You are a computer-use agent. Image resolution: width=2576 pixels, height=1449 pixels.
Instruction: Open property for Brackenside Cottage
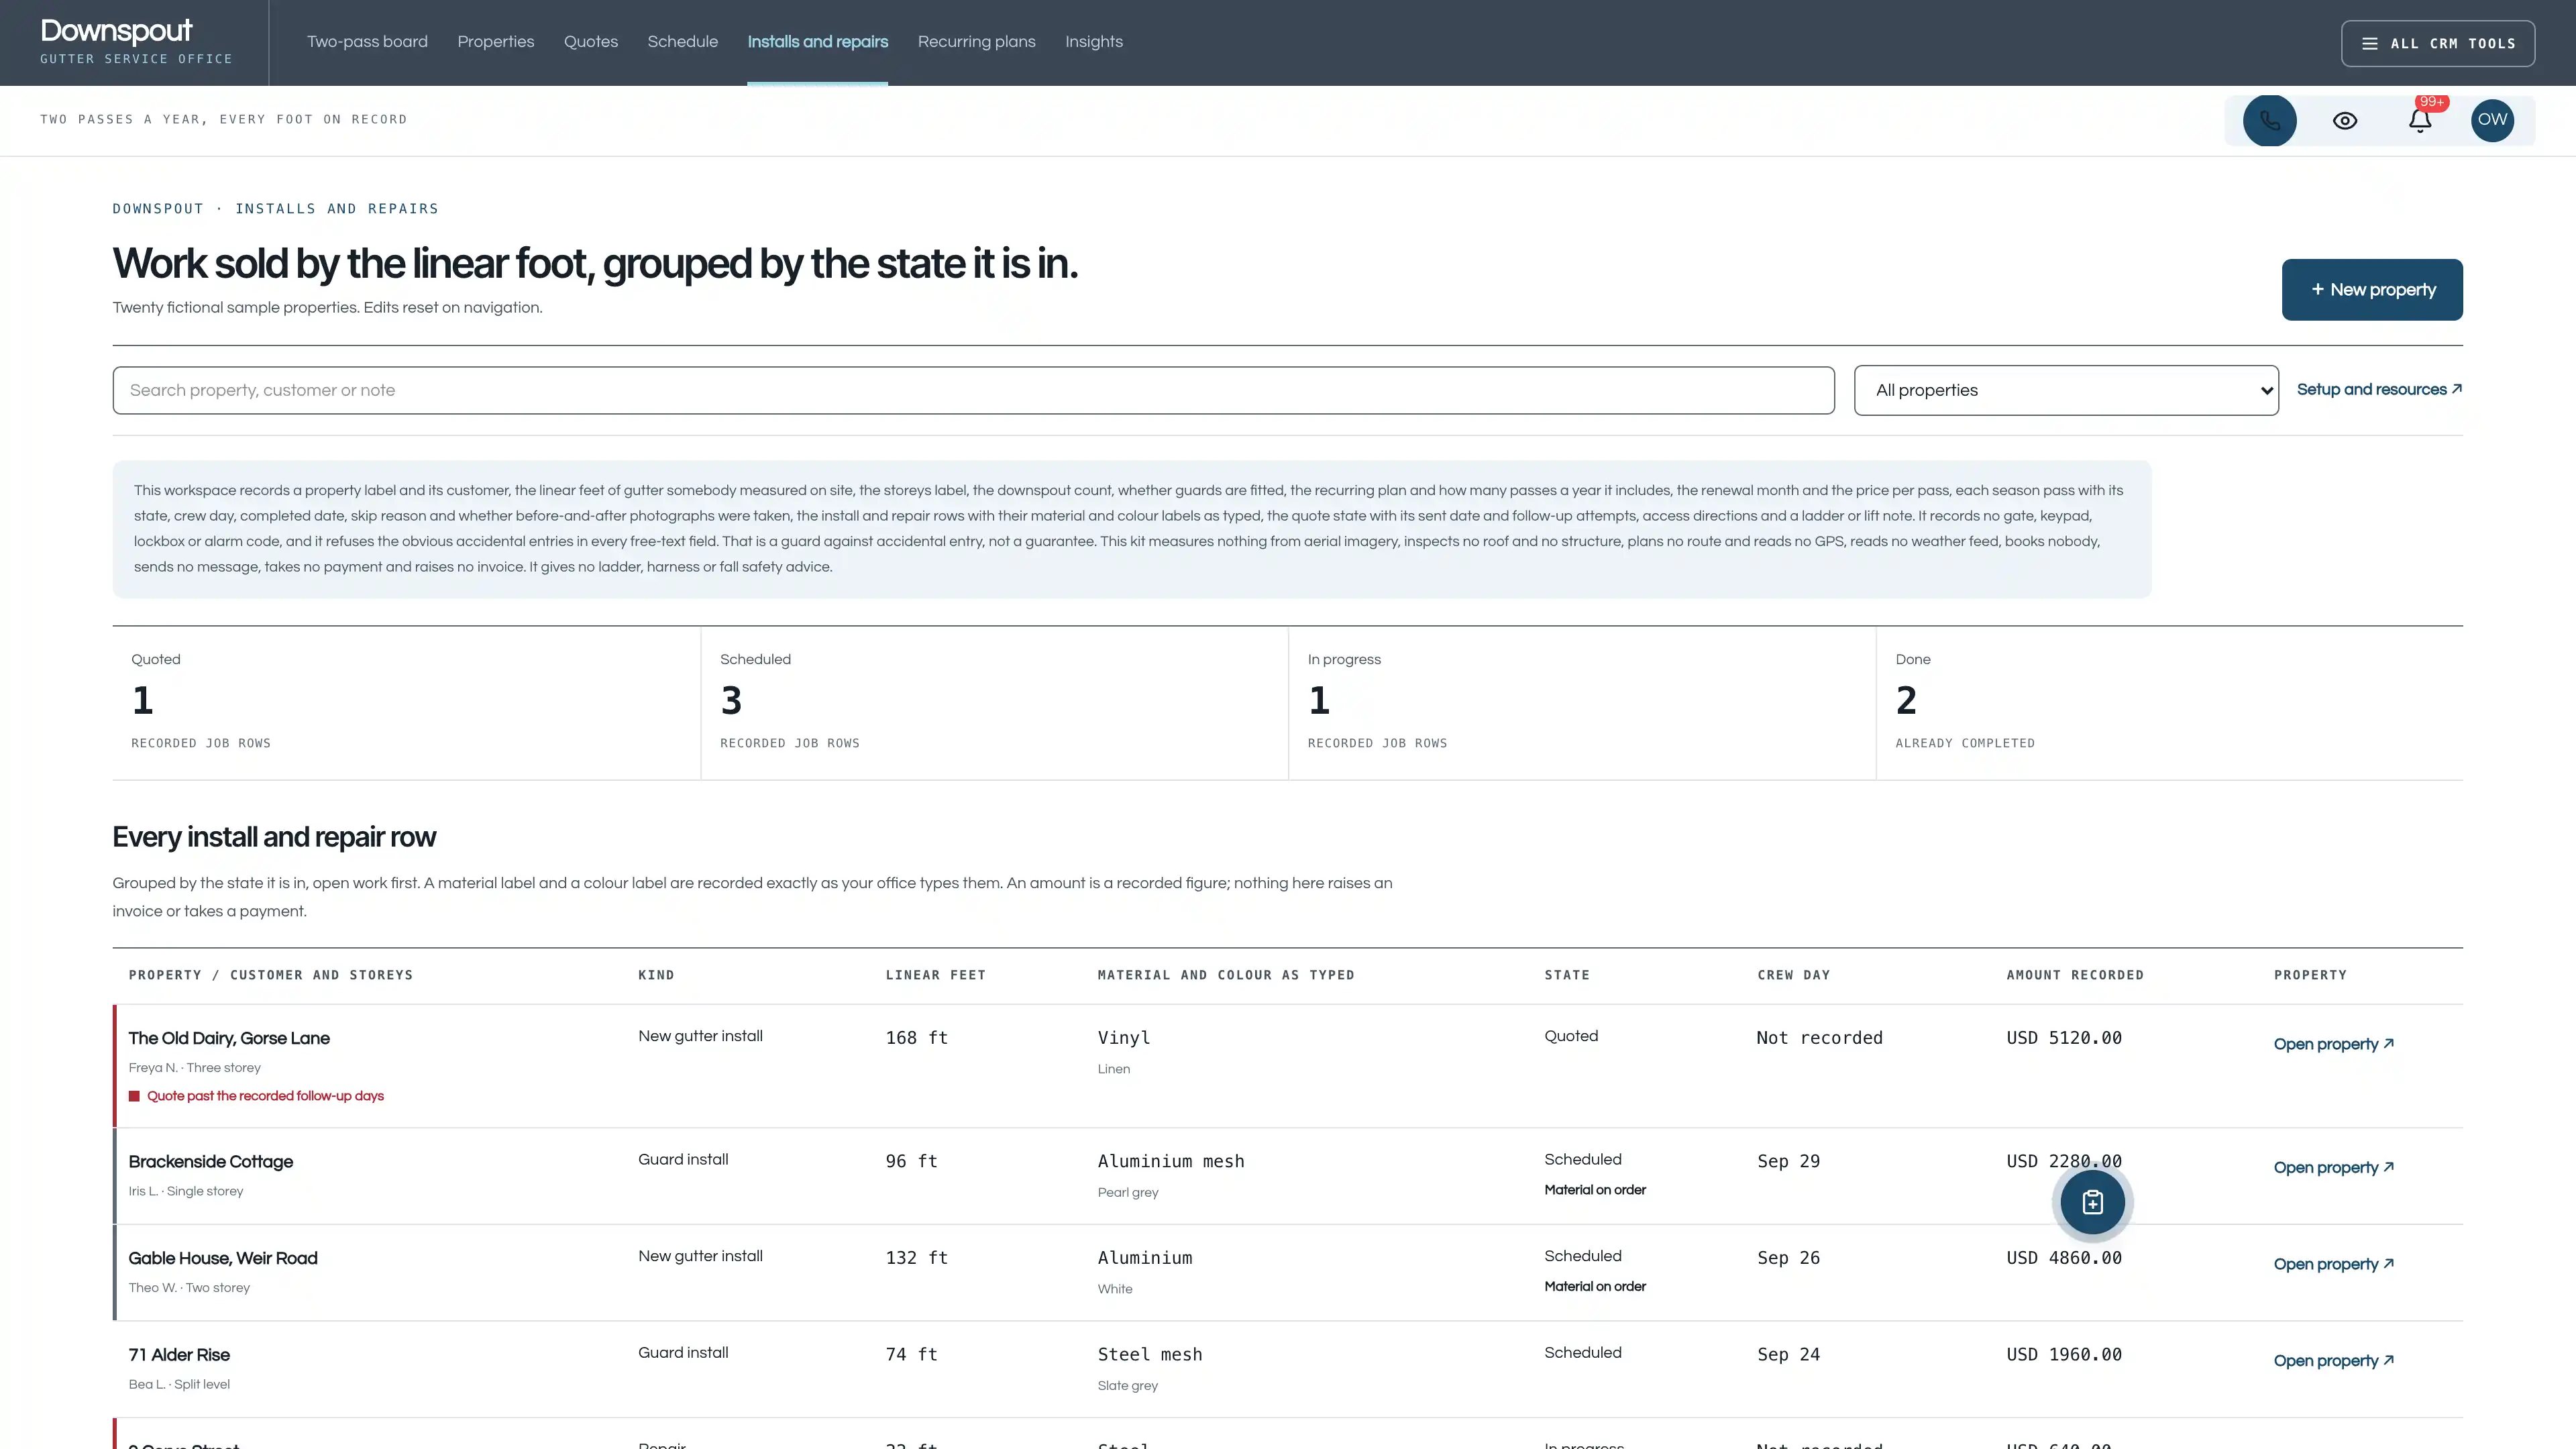point(2333,1168)
